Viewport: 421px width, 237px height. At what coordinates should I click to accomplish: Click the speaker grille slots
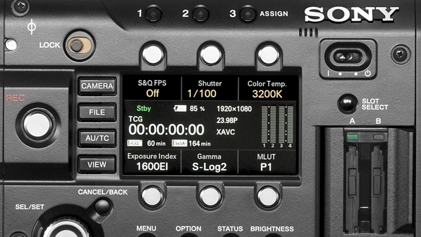click(309, 33)
